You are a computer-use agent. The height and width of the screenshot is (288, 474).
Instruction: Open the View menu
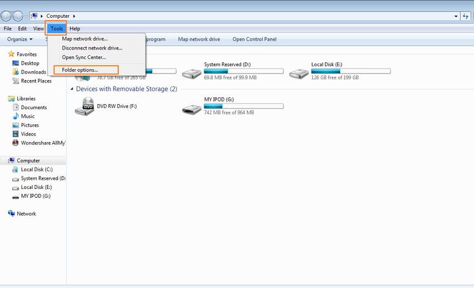pyautogui.click(x=38, y=28)
